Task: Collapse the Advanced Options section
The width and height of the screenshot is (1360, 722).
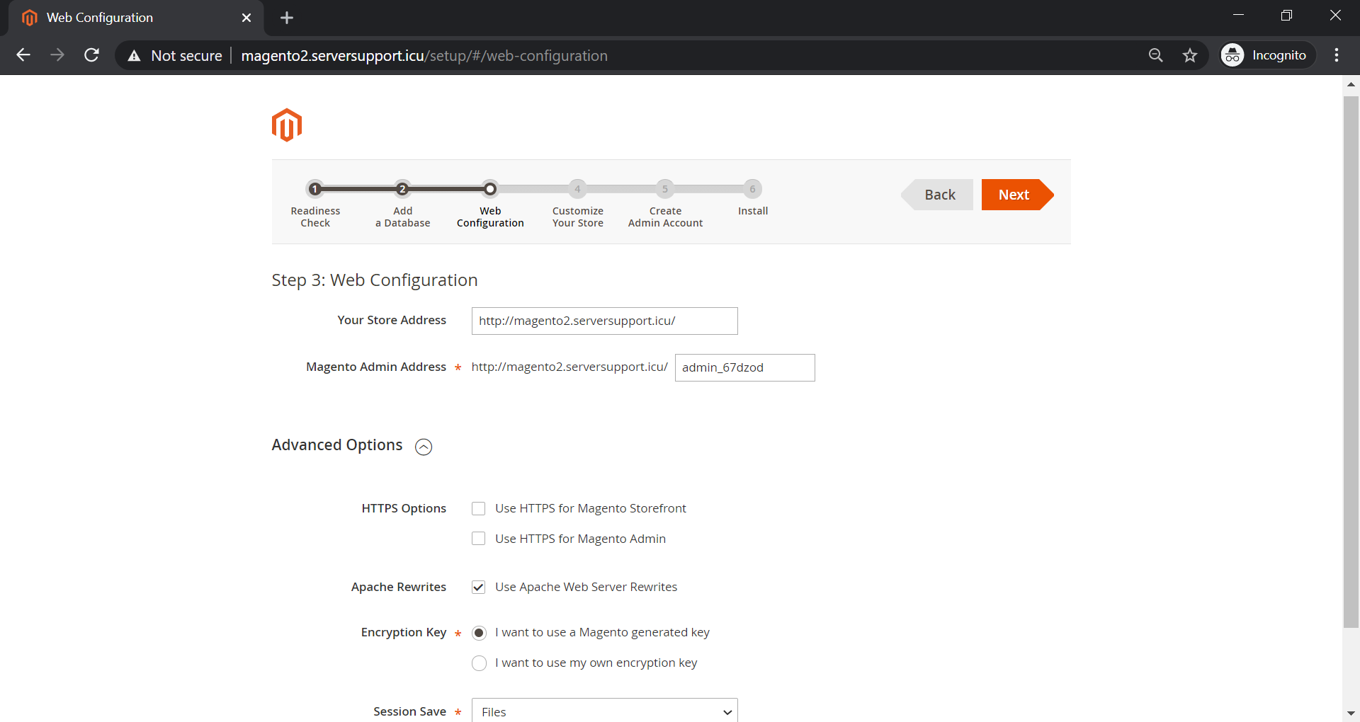Action: pyautogui.click(x=424, y=447)
